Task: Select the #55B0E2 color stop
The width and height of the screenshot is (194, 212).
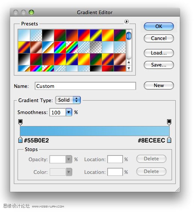Action: pos(20,140)
